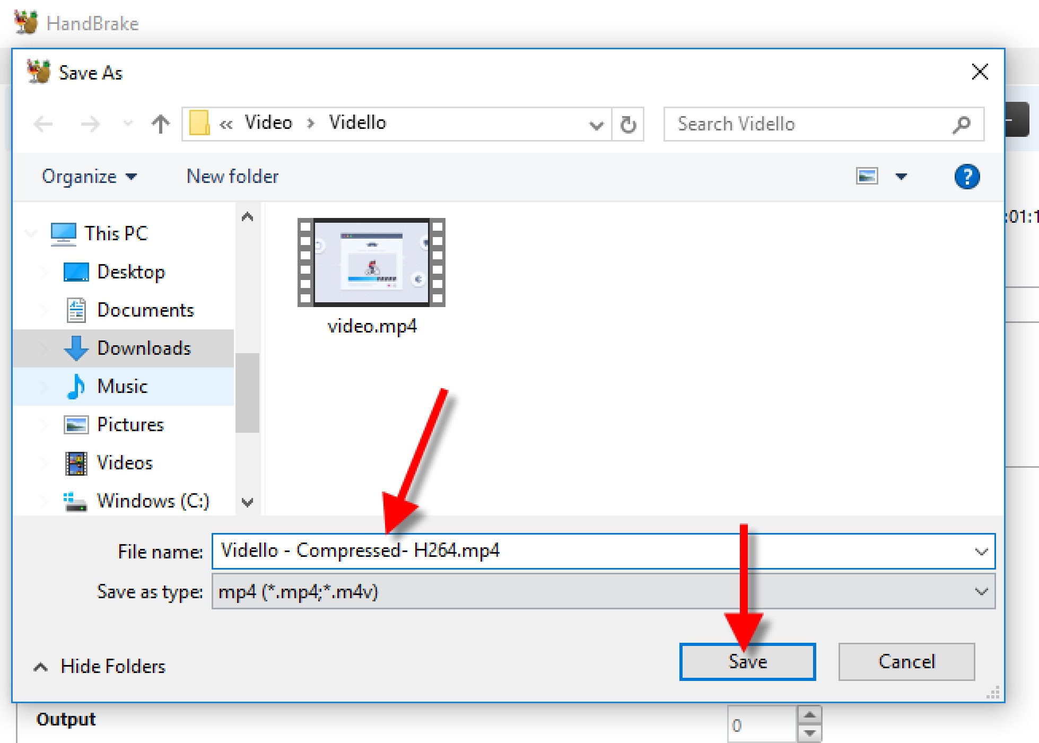Click New folder in toolbar

tap(232, 177)
